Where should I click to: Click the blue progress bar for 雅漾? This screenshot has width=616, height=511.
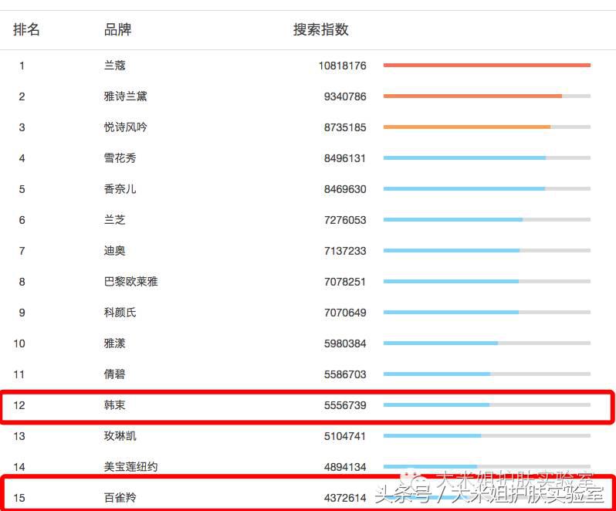[441, 343]
